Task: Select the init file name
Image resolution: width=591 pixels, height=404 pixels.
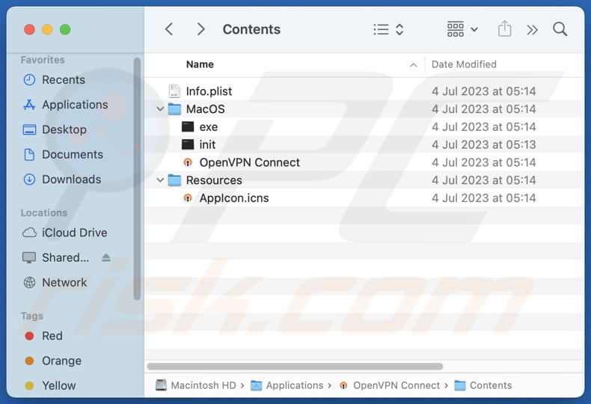Action: [x=207, y=144]
